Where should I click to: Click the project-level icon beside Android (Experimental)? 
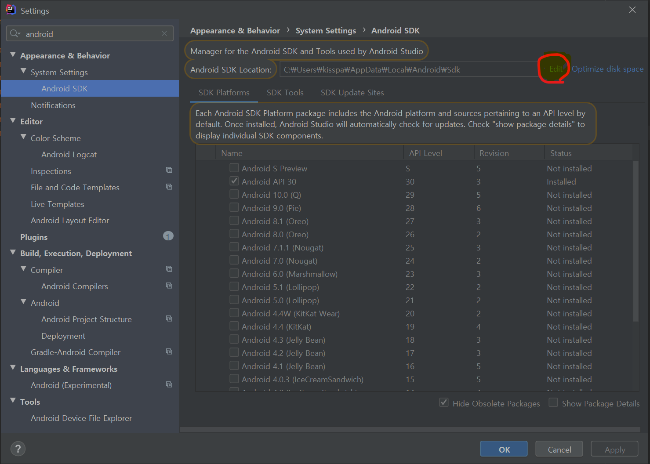click(169, 384)
